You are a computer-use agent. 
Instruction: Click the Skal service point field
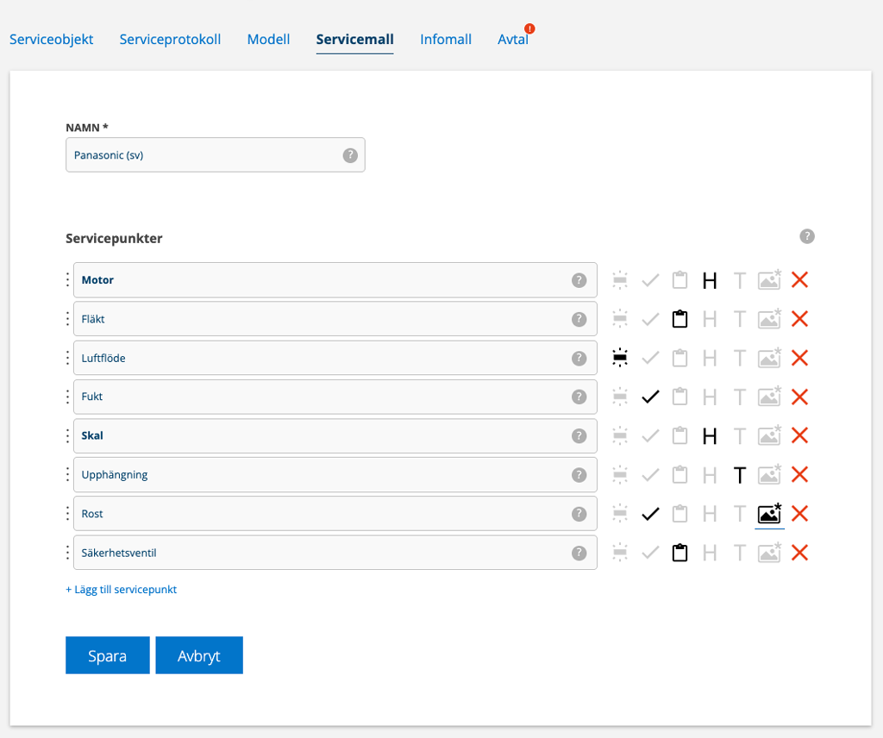pyautogui.click(x=335, y=435)
